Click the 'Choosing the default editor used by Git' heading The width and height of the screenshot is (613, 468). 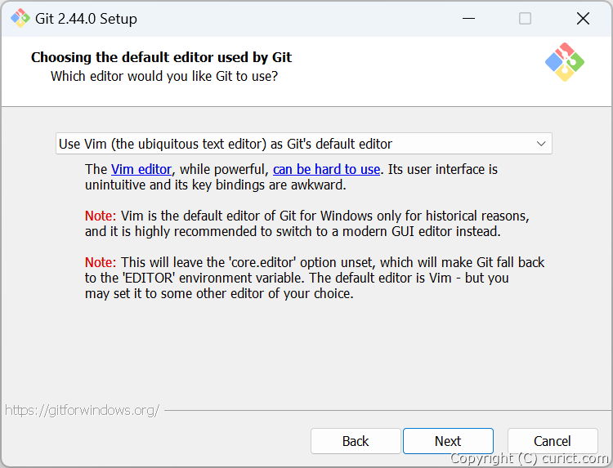click(161, 57)
